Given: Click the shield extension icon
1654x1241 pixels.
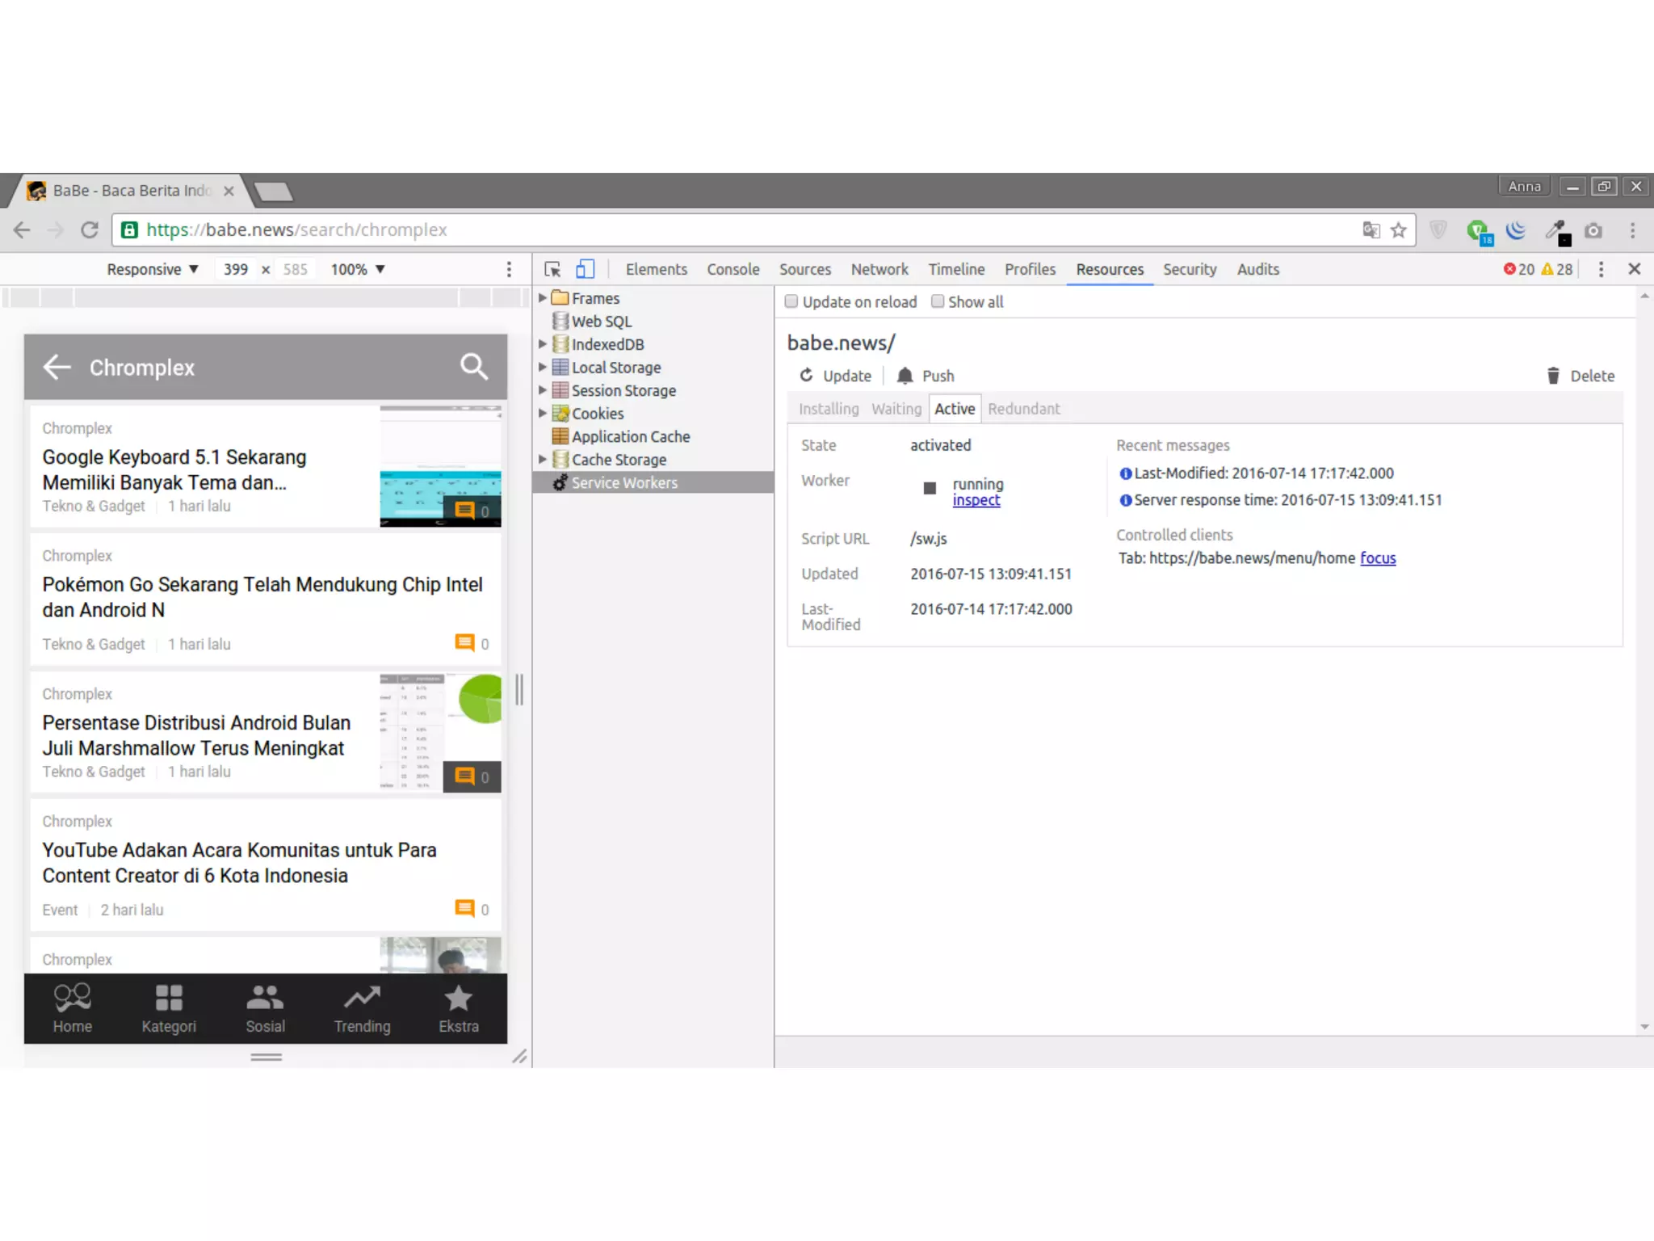Looking at the screenshot, I should click(x=1438, y=230).
